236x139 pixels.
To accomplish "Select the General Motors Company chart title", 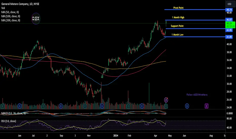I will [20, 4].
